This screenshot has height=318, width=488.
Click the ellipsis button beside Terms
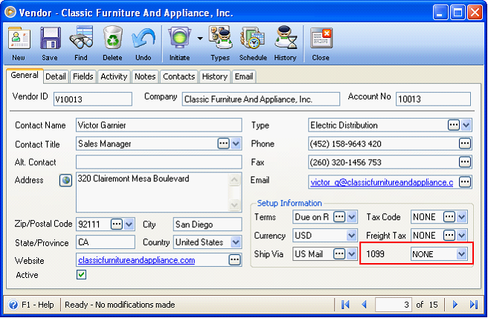click(x=339, y=217)
